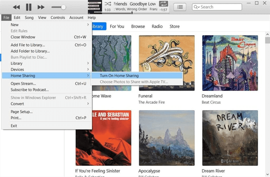Screen dimensions: 270x177
Task: Open the Up Next list icon
Action: click(180, 7)
